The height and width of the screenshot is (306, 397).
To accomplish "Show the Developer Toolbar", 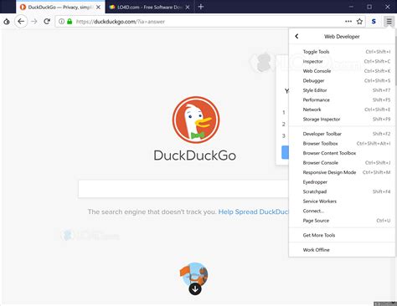I will coord(342,134).
